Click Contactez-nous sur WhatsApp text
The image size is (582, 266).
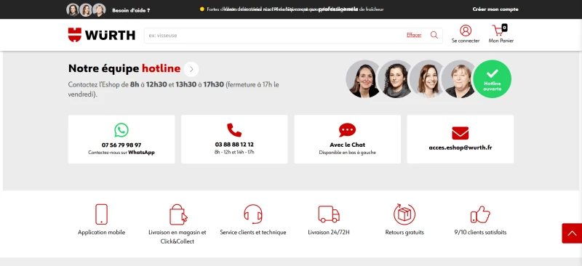point(121,153)
